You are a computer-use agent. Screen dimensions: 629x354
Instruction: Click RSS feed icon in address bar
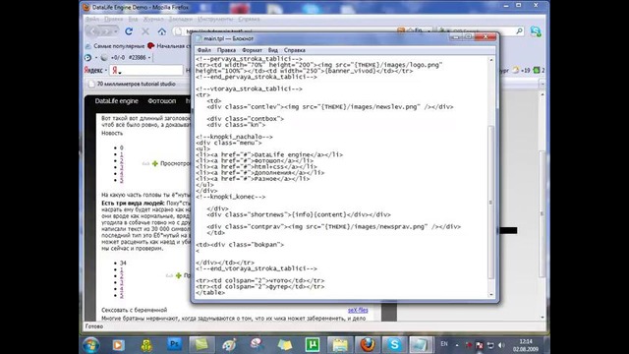tap(401, 30)
